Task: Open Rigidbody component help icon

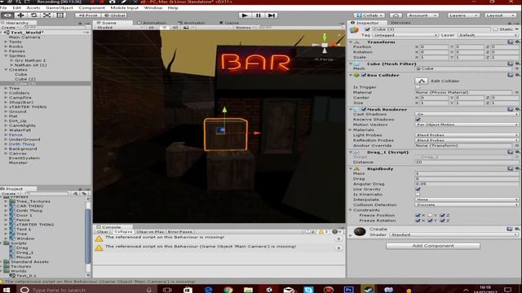Action: (511, 168)
